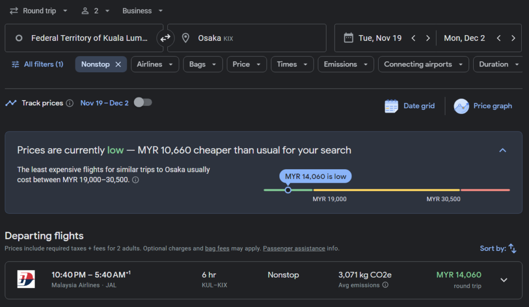Click the swap origin and destination icon

coord(165,38)
